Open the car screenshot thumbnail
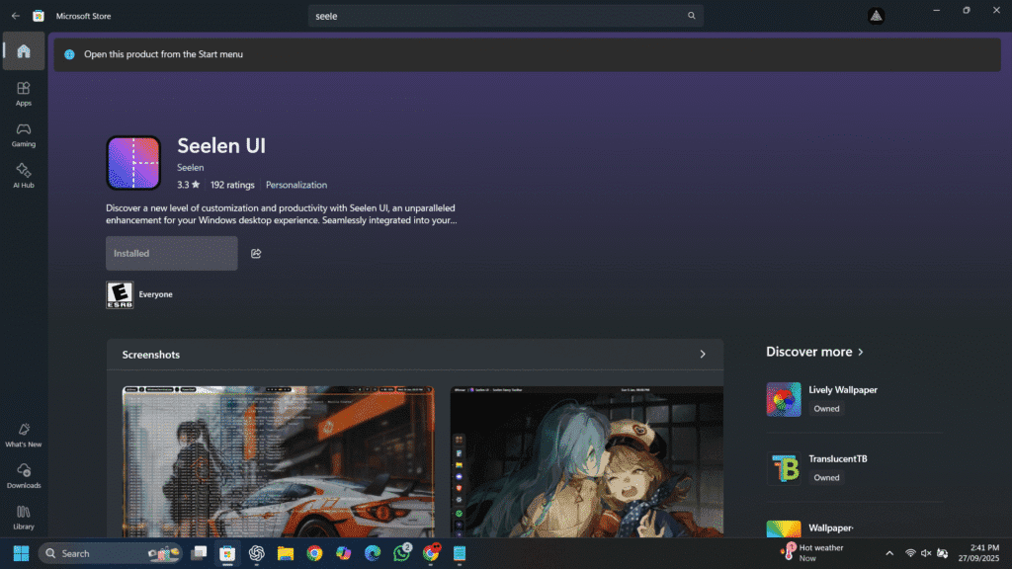This screenshot has width=1012, height=569. coord(278,462)
